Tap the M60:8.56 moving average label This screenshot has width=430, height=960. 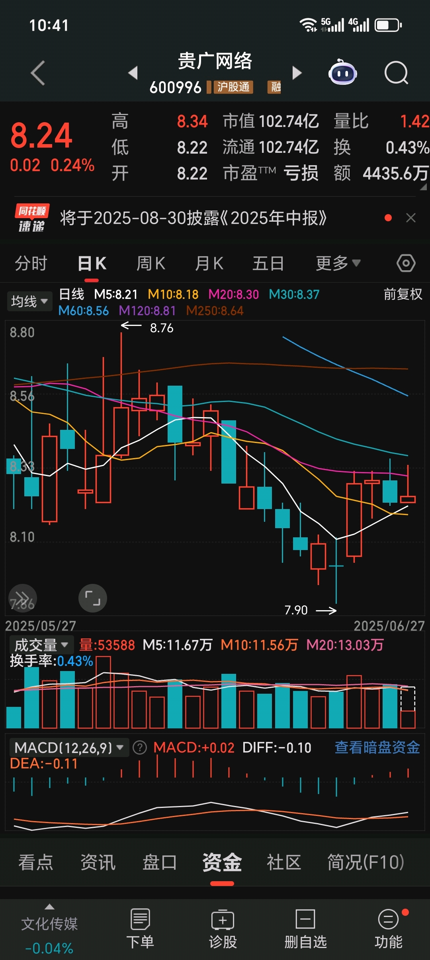point(84,310)
